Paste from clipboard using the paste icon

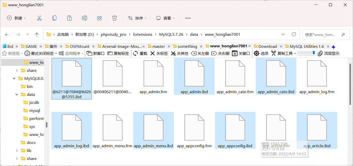[69, 18]
